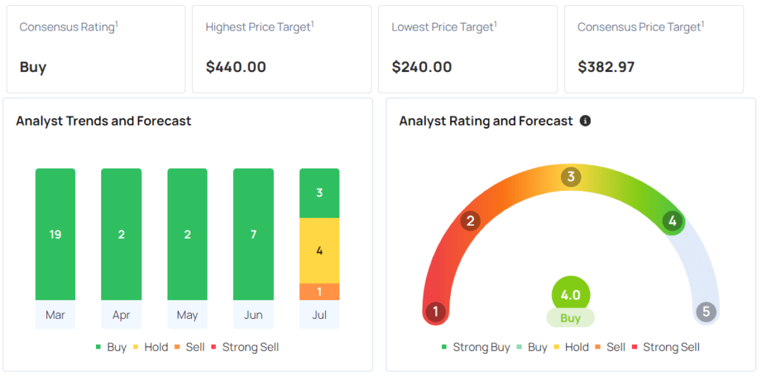Viewport: 762px width, 376px height.
Task: Click the gauge marker numbered 2
Action: 470,221
